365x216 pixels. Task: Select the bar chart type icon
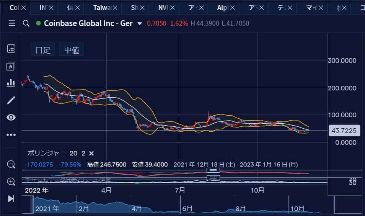point(11,83)
